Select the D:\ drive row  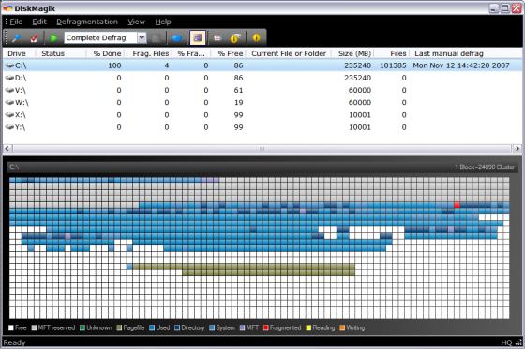click(262, 78)
